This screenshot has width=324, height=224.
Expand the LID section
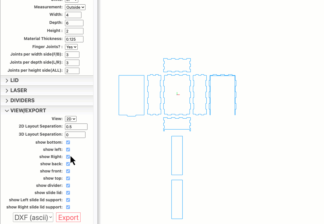click(47, 80)
